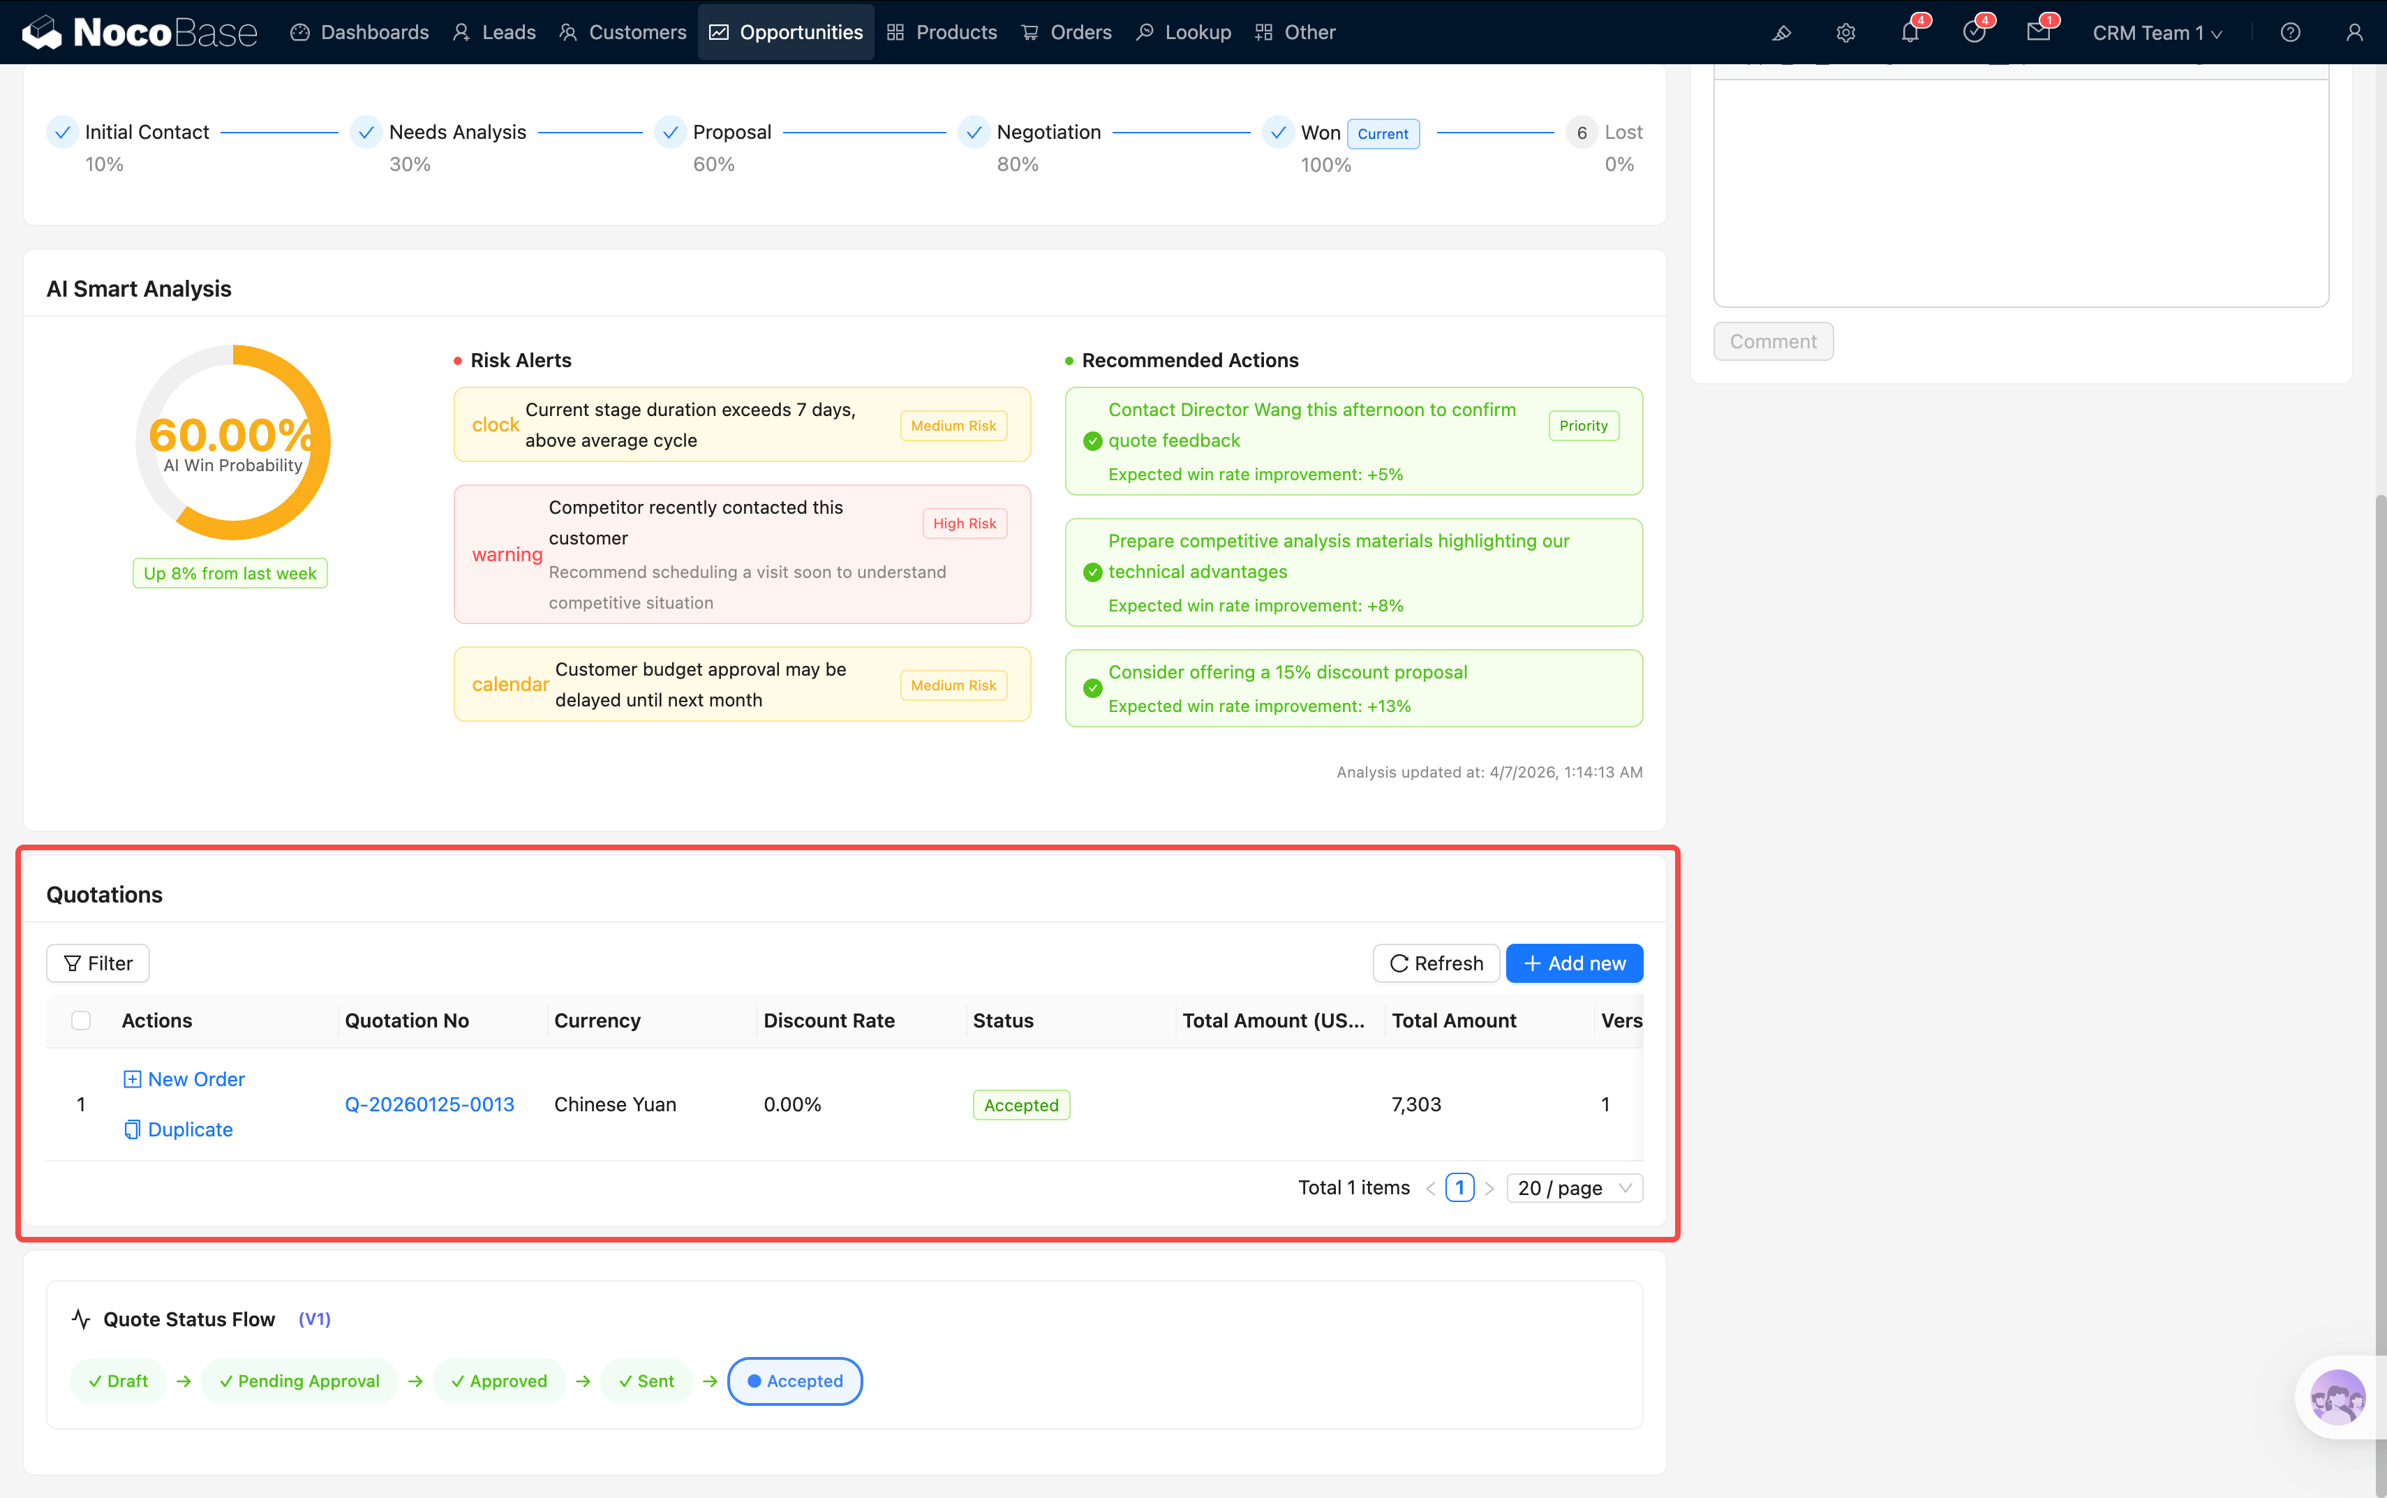The width and height of the screenshot is (2387, 1498).
Task: Click into the comment text area
Action: [2021, 193]
